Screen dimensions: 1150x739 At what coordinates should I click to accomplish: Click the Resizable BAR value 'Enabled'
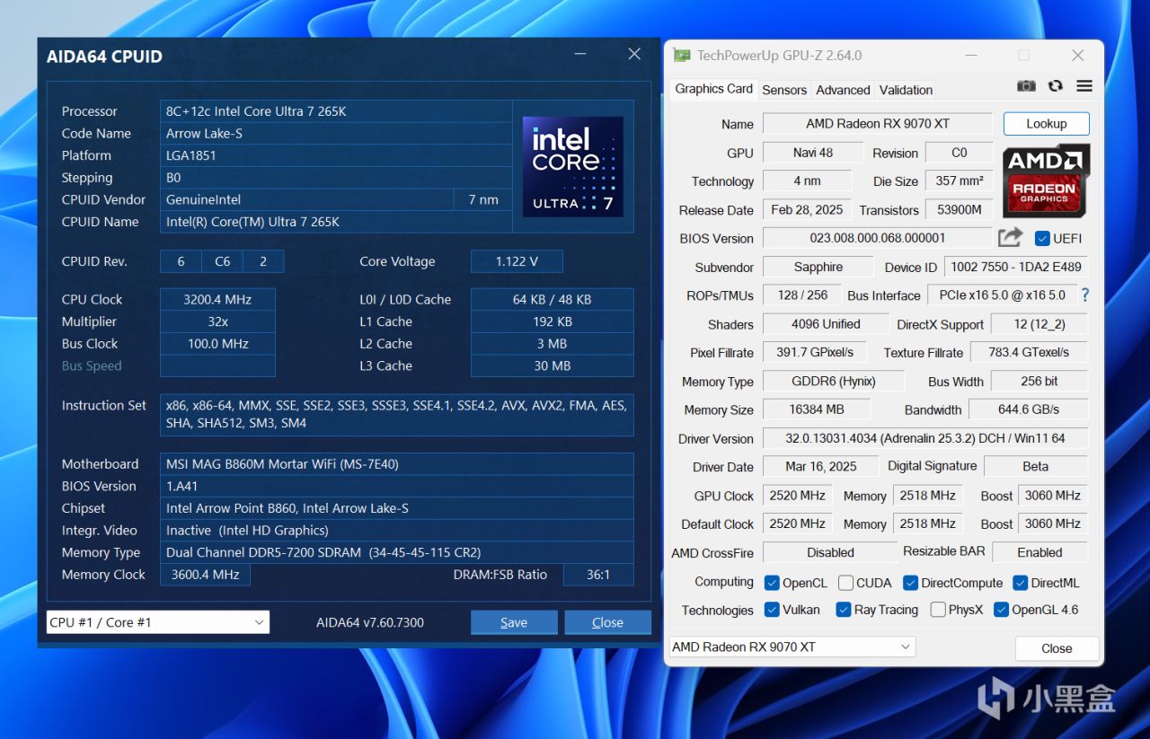1039,552
